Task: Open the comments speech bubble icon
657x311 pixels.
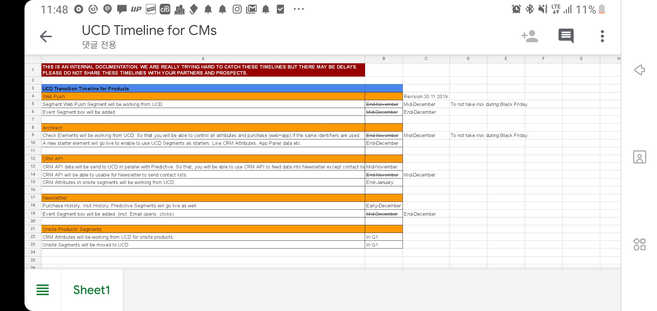Action: pyautogui.click(x=566, y=36)
